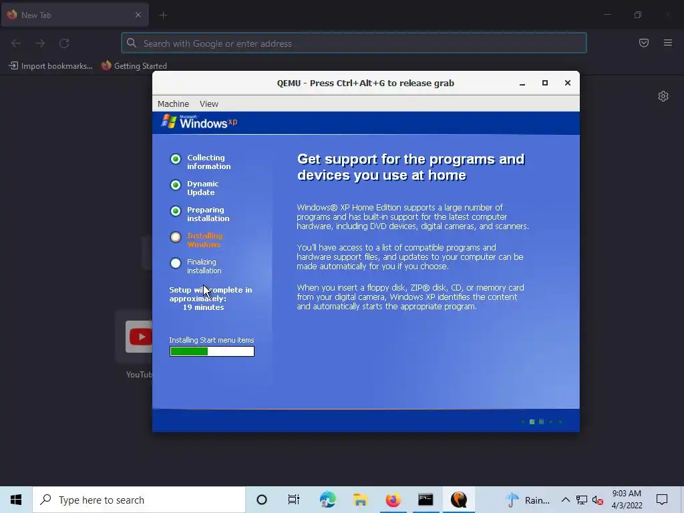Click Import bookmarks in bookmarks bar

click(51, 66)
